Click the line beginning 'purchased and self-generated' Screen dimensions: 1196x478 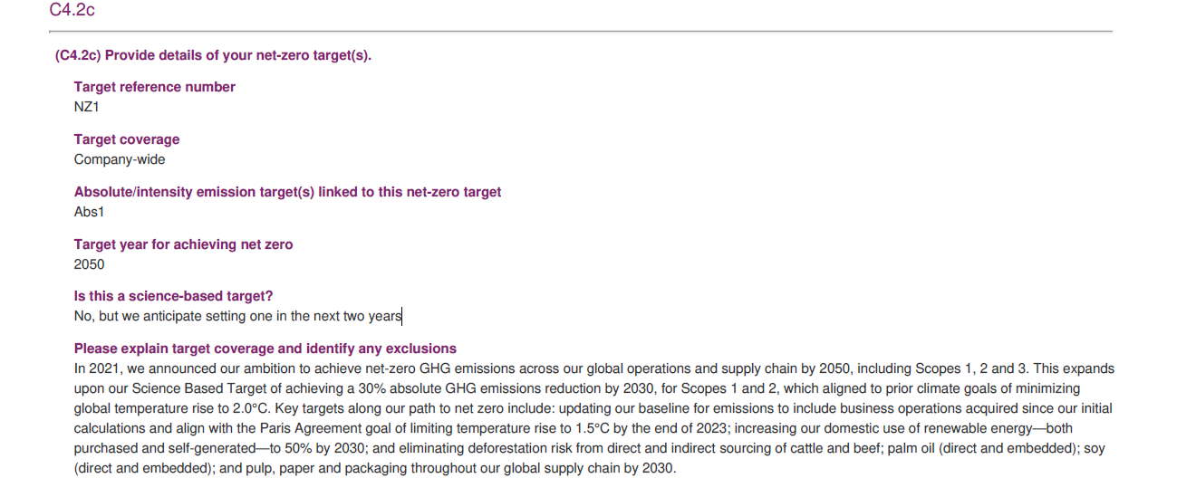pos(589,448)
